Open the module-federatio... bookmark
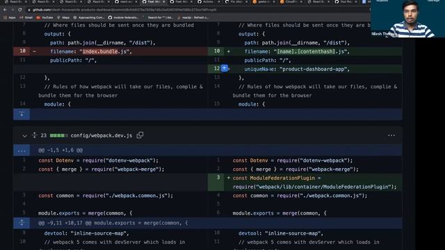445x250 pixels. (x=124, y=17)
